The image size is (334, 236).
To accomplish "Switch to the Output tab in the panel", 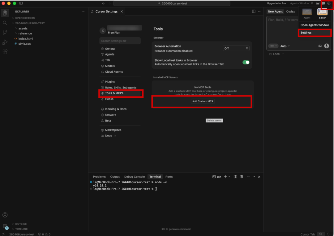I will pyautogui.click(x=115, y=177).
